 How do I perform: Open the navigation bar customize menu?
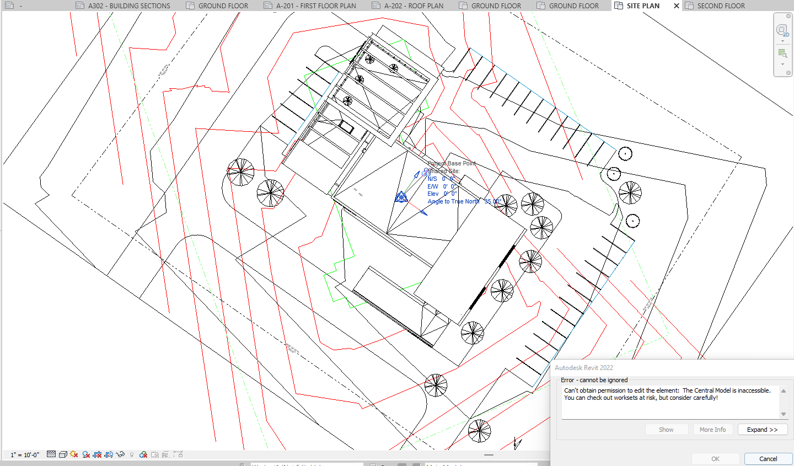point(788,73)
